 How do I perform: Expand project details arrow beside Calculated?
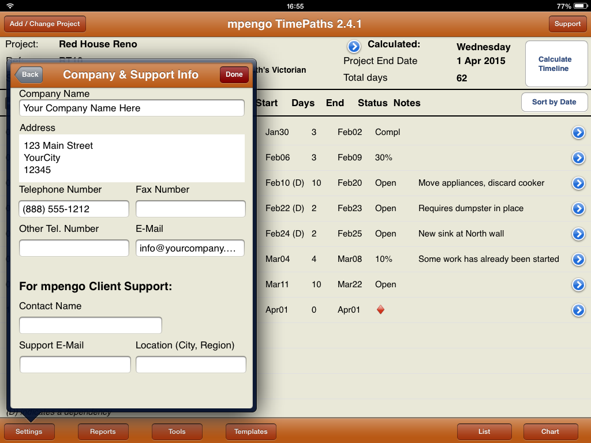(354, 47)
